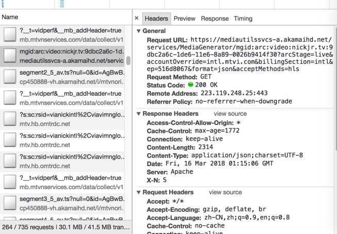The image size is (337, 234).
Task: Click the Status Code 200 OK value
Action: point(206,85)
